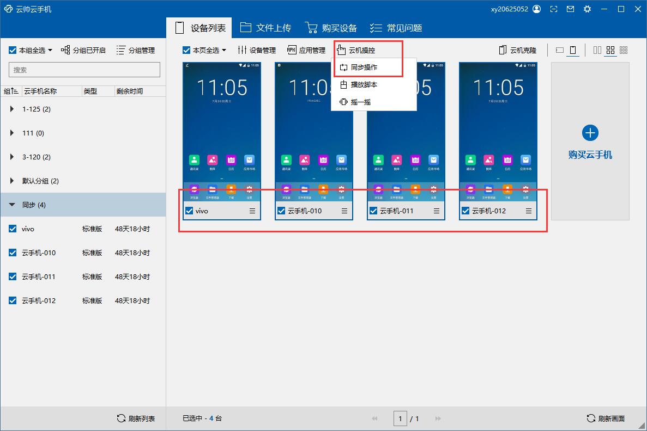Viewport: 647px width, 431px height.
Task: Open the 本页全选 dropdown arrow
Action: (224, 50)
